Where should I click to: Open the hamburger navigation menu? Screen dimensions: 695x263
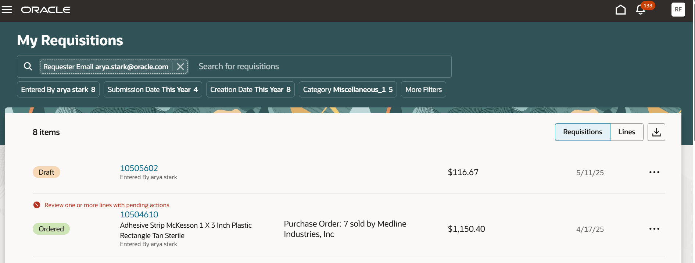[7, 10]
